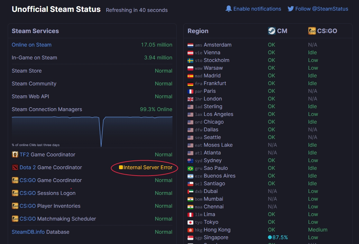Screen dimensions: 359x244
Task: Click the yellow Internal Server Error indicator
Action: coord(121,167)
